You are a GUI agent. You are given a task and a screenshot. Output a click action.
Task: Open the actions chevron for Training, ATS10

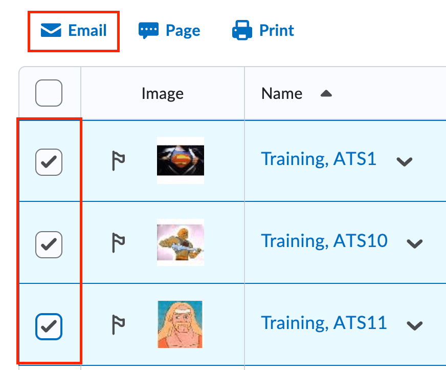(414, 244)
